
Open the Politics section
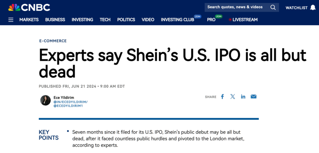click(x=126, y=20)
